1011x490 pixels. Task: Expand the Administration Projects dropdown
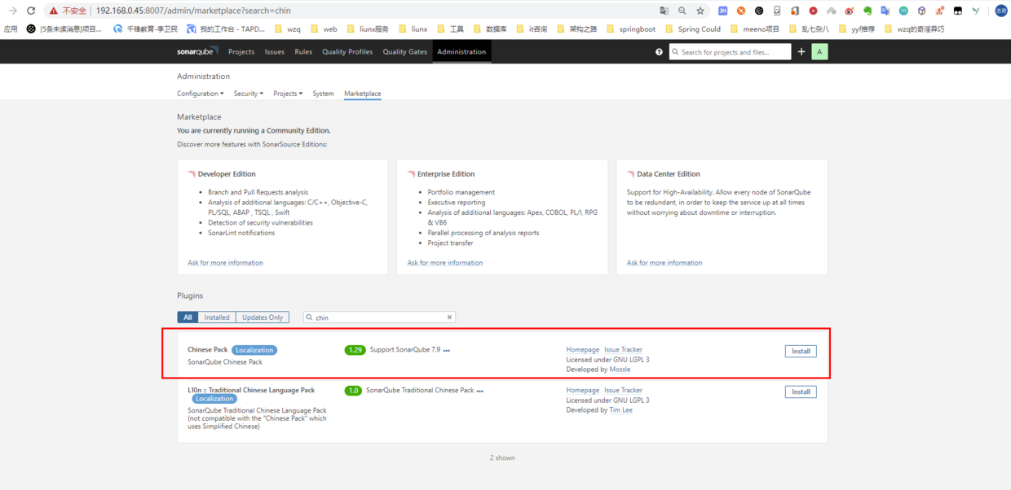pos(288,94)
